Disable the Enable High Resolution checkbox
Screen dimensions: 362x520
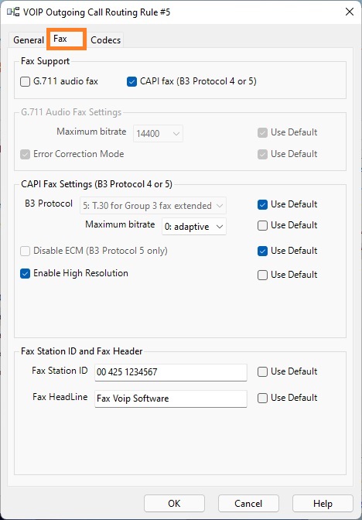click(26, 274)
